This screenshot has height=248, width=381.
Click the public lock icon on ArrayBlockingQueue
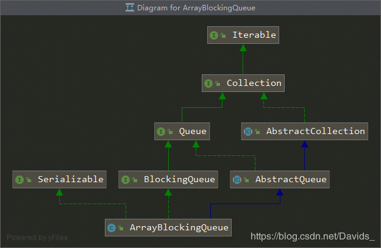tap(121, 228)
